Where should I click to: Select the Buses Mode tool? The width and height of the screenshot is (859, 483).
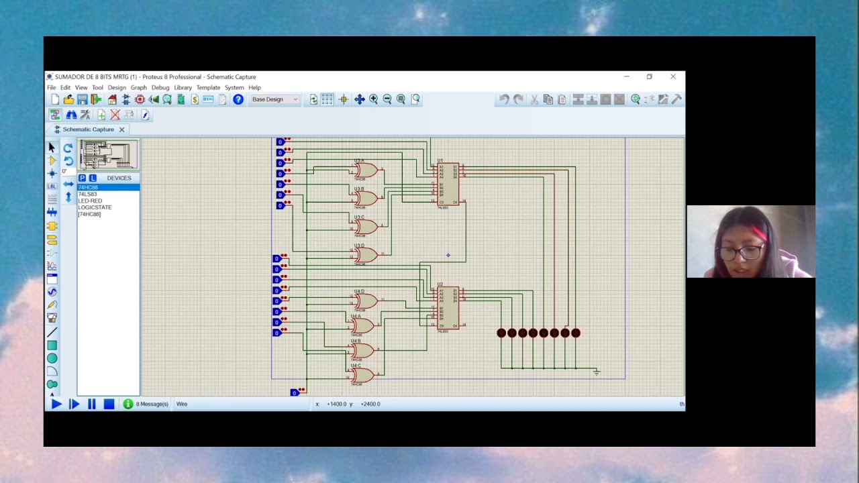[x=52, y=212]
